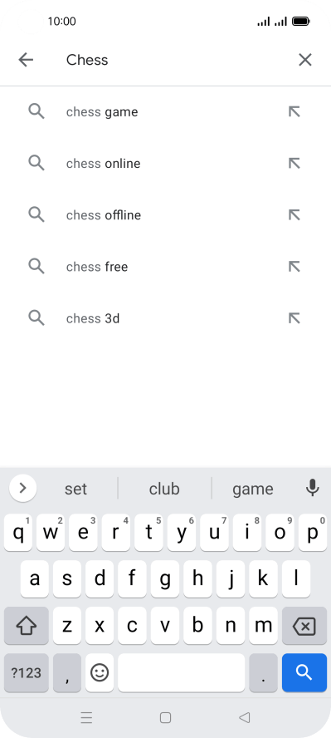This screenshot has height=738, width=331.
Task: Open the emoji keyboard
Action: pyautogui.click(x=100, y=672)
